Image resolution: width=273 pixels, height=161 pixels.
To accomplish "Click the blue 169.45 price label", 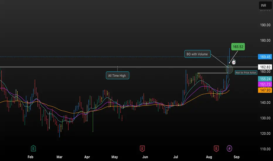I will tap(265, 57).
